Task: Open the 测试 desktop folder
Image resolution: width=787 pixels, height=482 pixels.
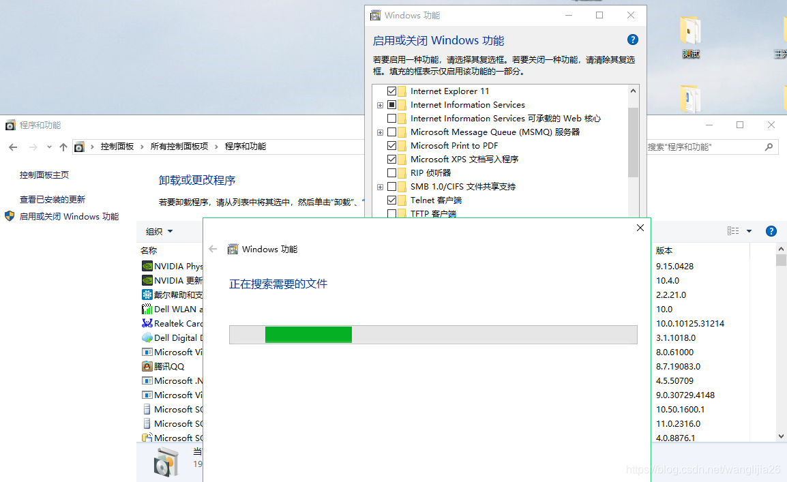Action: pos(691,37)
